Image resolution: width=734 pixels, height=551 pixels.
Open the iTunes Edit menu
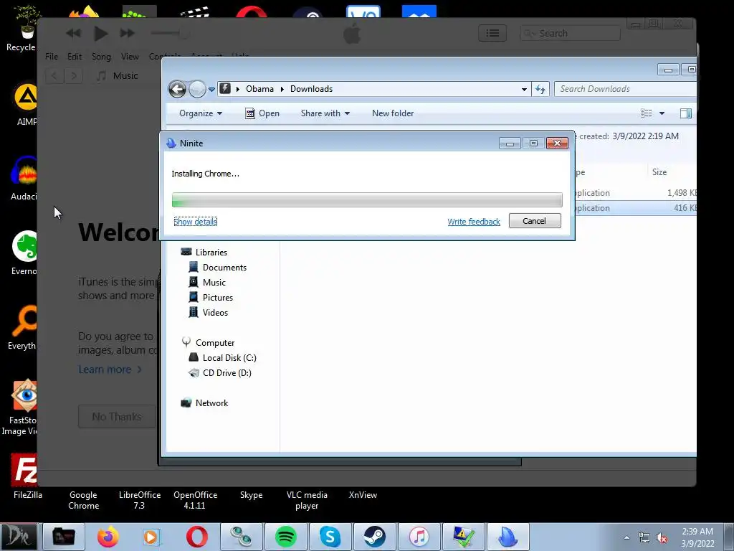(x=75, y=56)
